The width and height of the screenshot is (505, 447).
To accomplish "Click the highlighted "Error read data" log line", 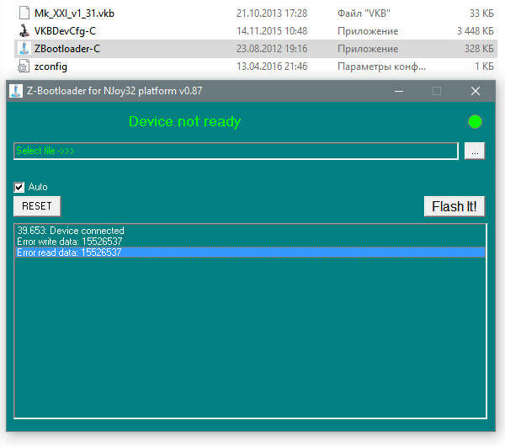I will coord(69,253).
